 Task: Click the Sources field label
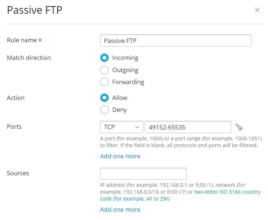click(18, 173)
